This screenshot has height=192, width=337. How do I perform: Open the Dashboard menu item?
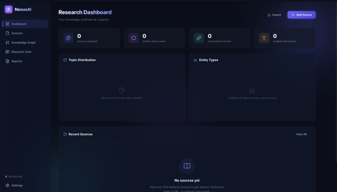pyautogui.click(x=26, y=24)
